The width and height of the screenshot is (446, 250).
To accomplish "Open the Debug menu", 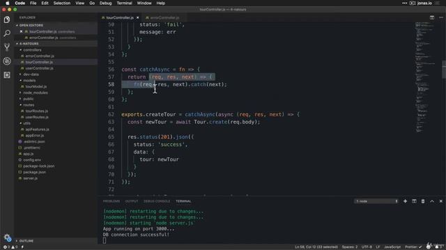I will 105,3.
